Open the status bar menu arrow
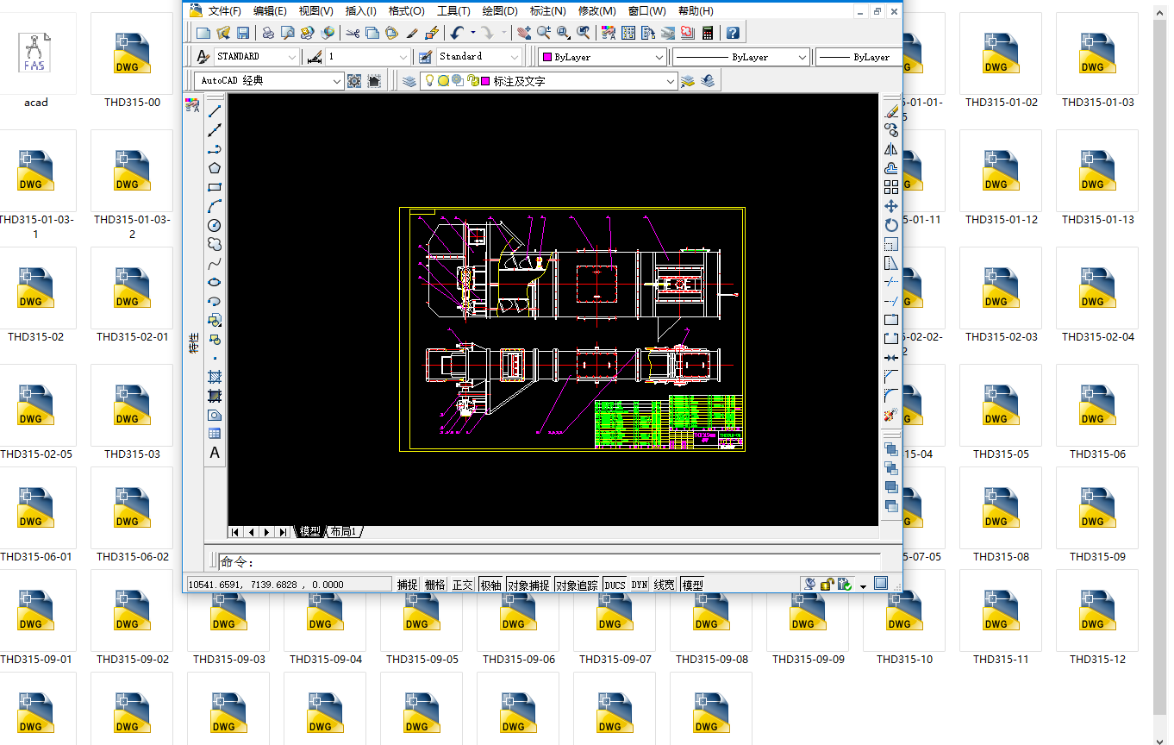The height and width of the screenshot is (745, 1174). click(863, 586)
